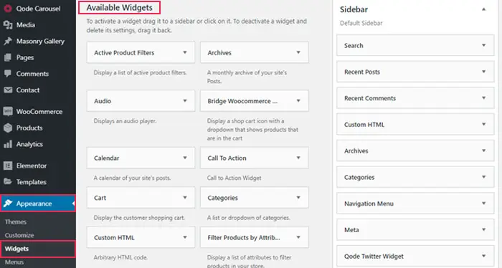This screenshot has height=268, width=502.
Task: Open Analytics bar chart icon
Action: [x=8, y=144]
